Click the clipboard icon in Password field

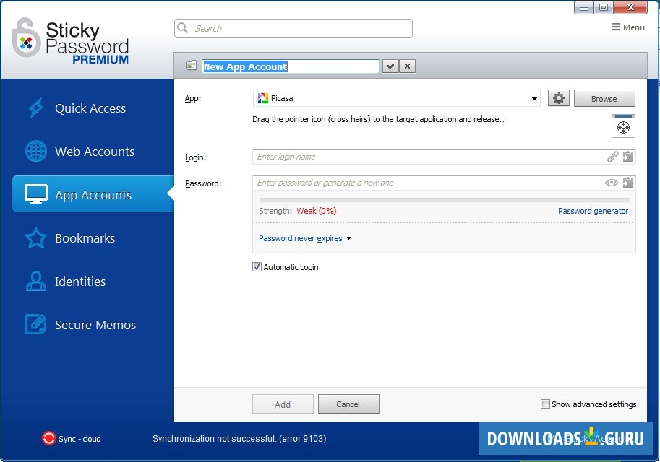tap(627, 183)
